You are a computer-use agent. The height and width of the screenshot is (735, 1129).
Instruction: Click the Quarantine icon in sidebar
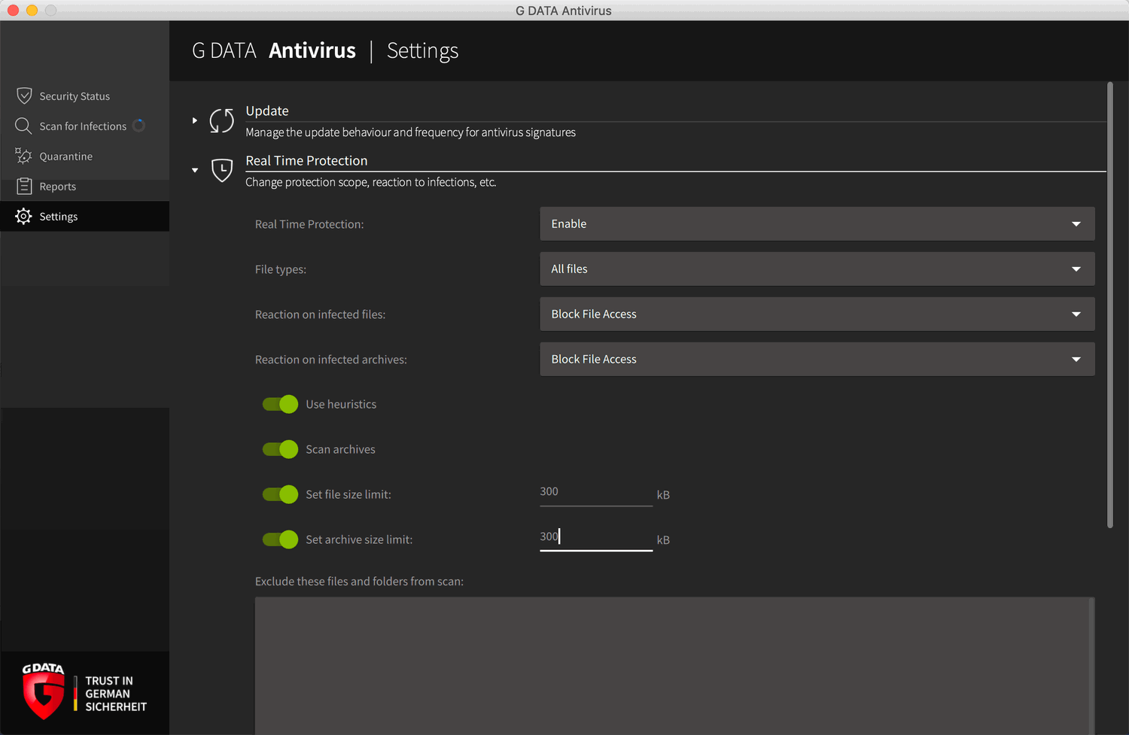pyautogui.click(x=23, y=156)
